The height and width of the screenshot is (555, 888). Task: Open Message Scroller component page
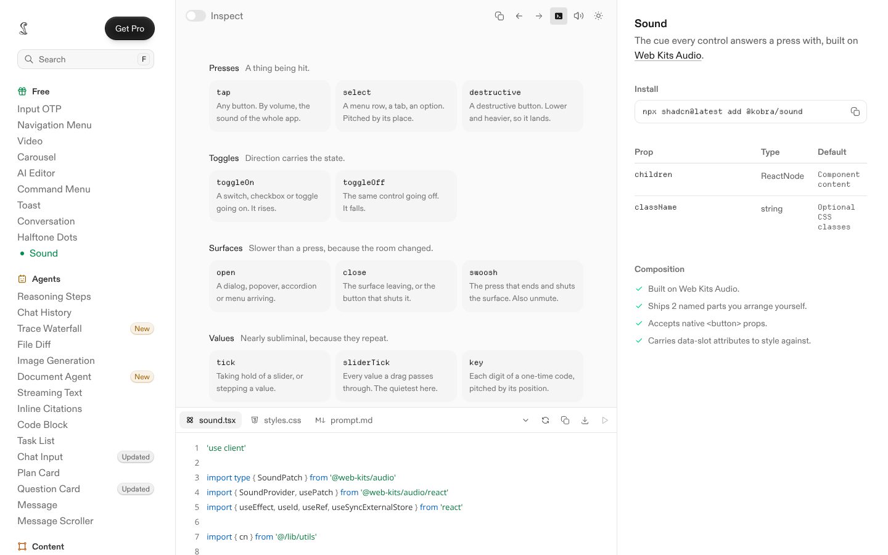coord(55,520)
